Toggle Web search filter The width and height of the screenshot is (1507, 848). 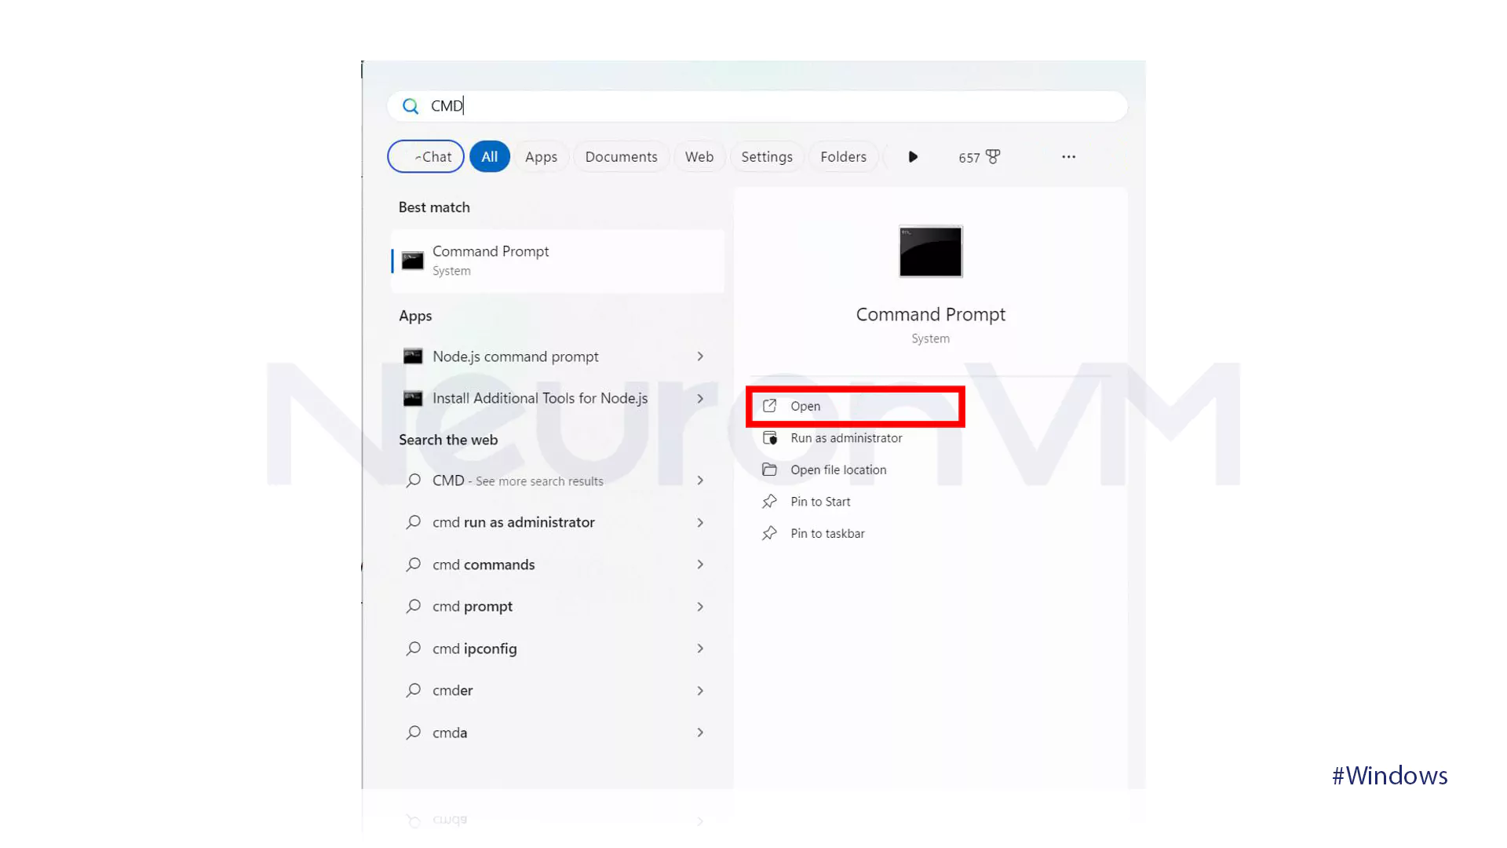click(699, 156)
